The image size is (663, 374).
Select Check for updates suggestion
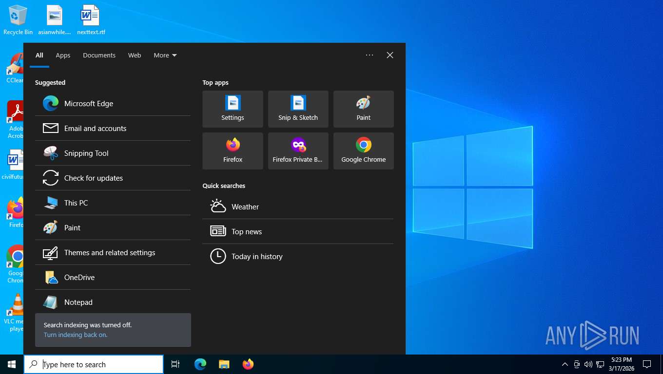click(113, 178)
